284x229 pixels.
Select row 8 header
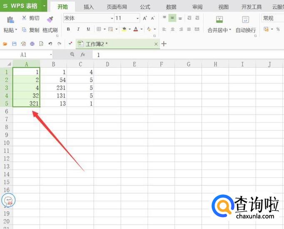tap(6, 127)
